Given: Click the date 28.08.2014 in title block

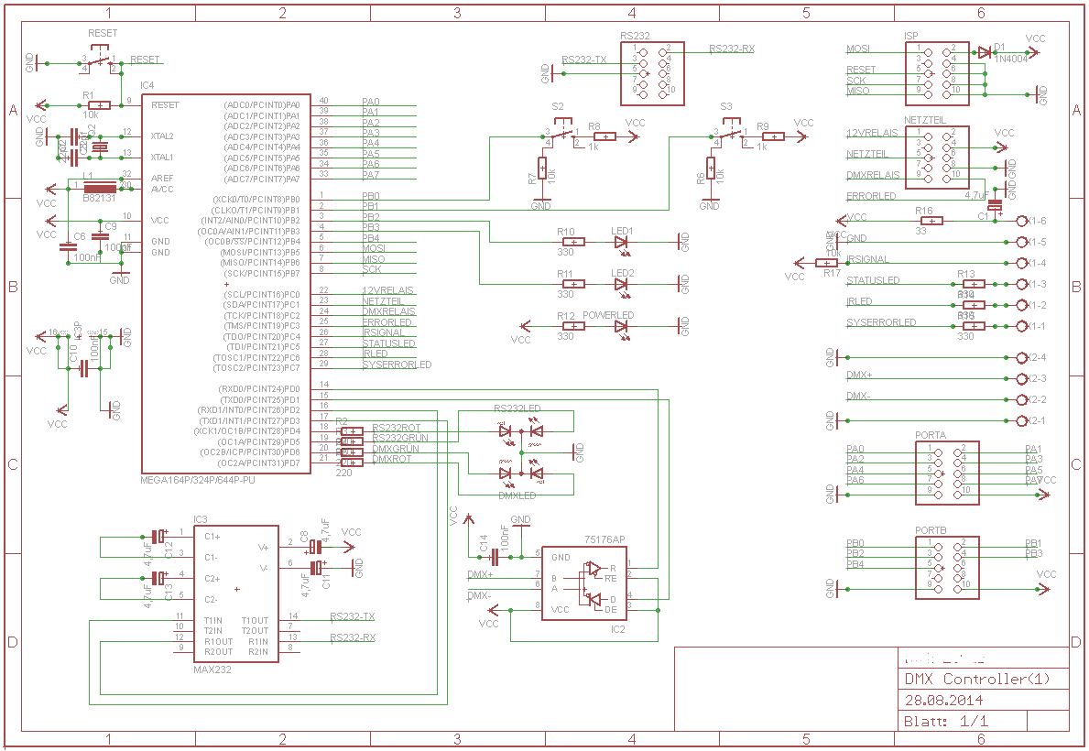Looking at the screenshot, I should click(x=943, y=700).
